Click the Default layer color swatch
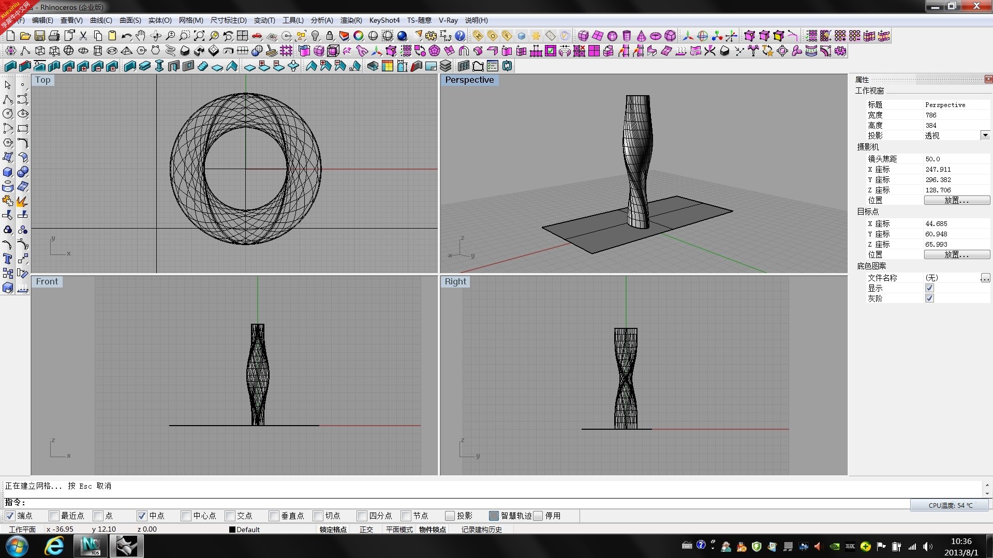 232,530
